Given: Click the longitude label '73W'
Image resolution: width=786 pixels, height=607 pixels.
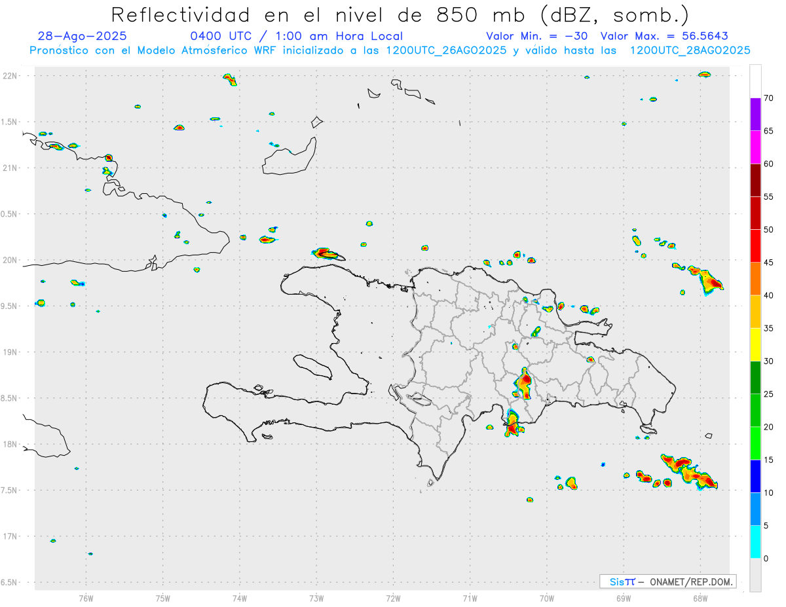Looking at the screenshot, I should pos(316,598).
